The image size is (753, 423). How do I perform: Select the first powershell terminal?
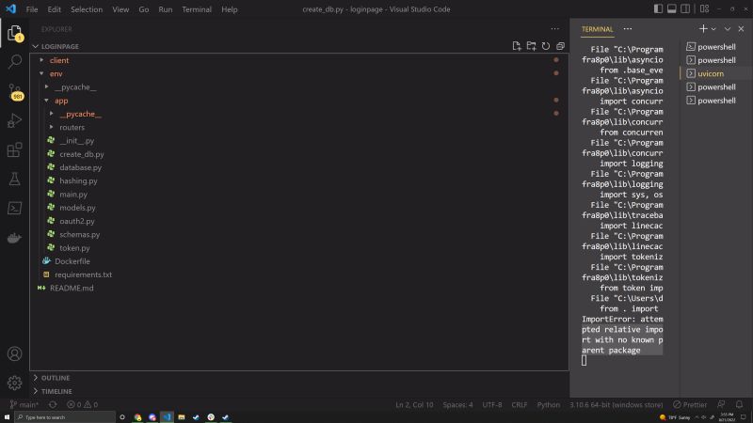715,46
